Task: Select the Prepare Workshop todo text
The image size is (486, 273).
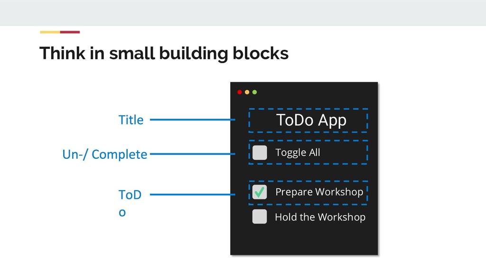Action: point(319,192)
